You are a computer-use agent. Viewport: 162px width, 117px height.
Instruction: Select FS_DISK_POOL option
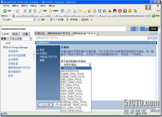point(76,85)
